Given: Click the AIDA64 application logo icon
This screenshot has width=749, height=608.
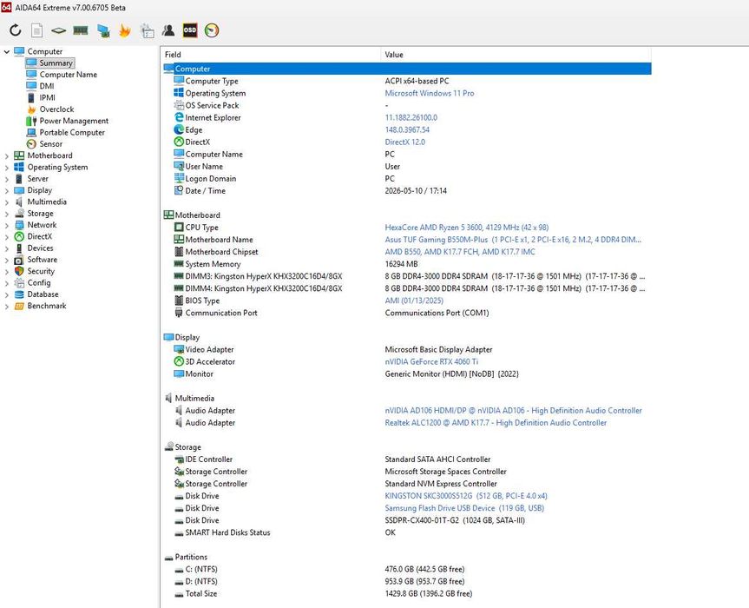Looking at the screenshot, I should [6, 7].
